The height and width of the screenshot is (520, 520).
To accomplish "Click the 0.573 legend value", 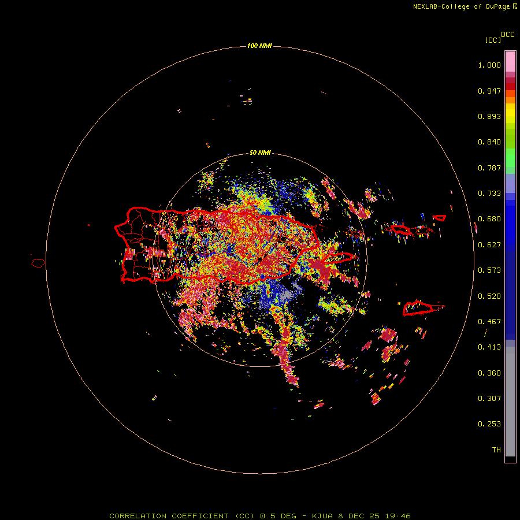I will [489, 270].
